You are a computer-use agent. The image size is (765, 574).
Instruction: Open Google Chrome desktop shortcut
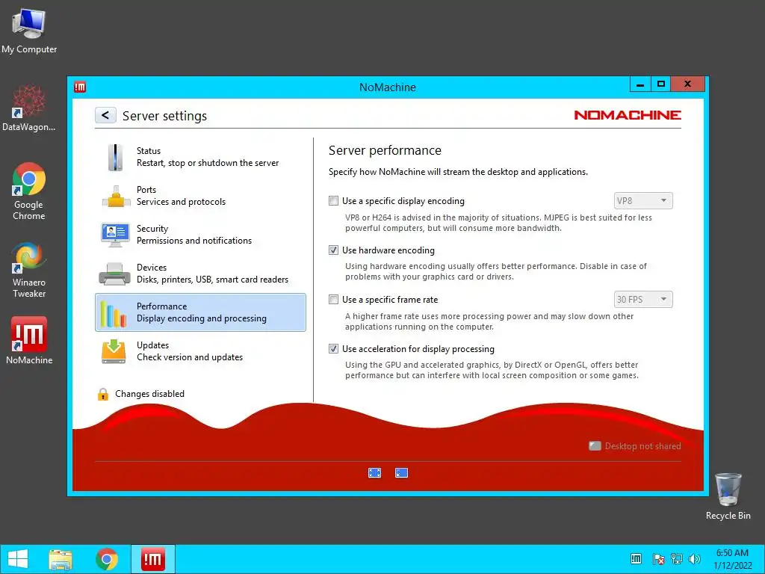pos(29,191)
